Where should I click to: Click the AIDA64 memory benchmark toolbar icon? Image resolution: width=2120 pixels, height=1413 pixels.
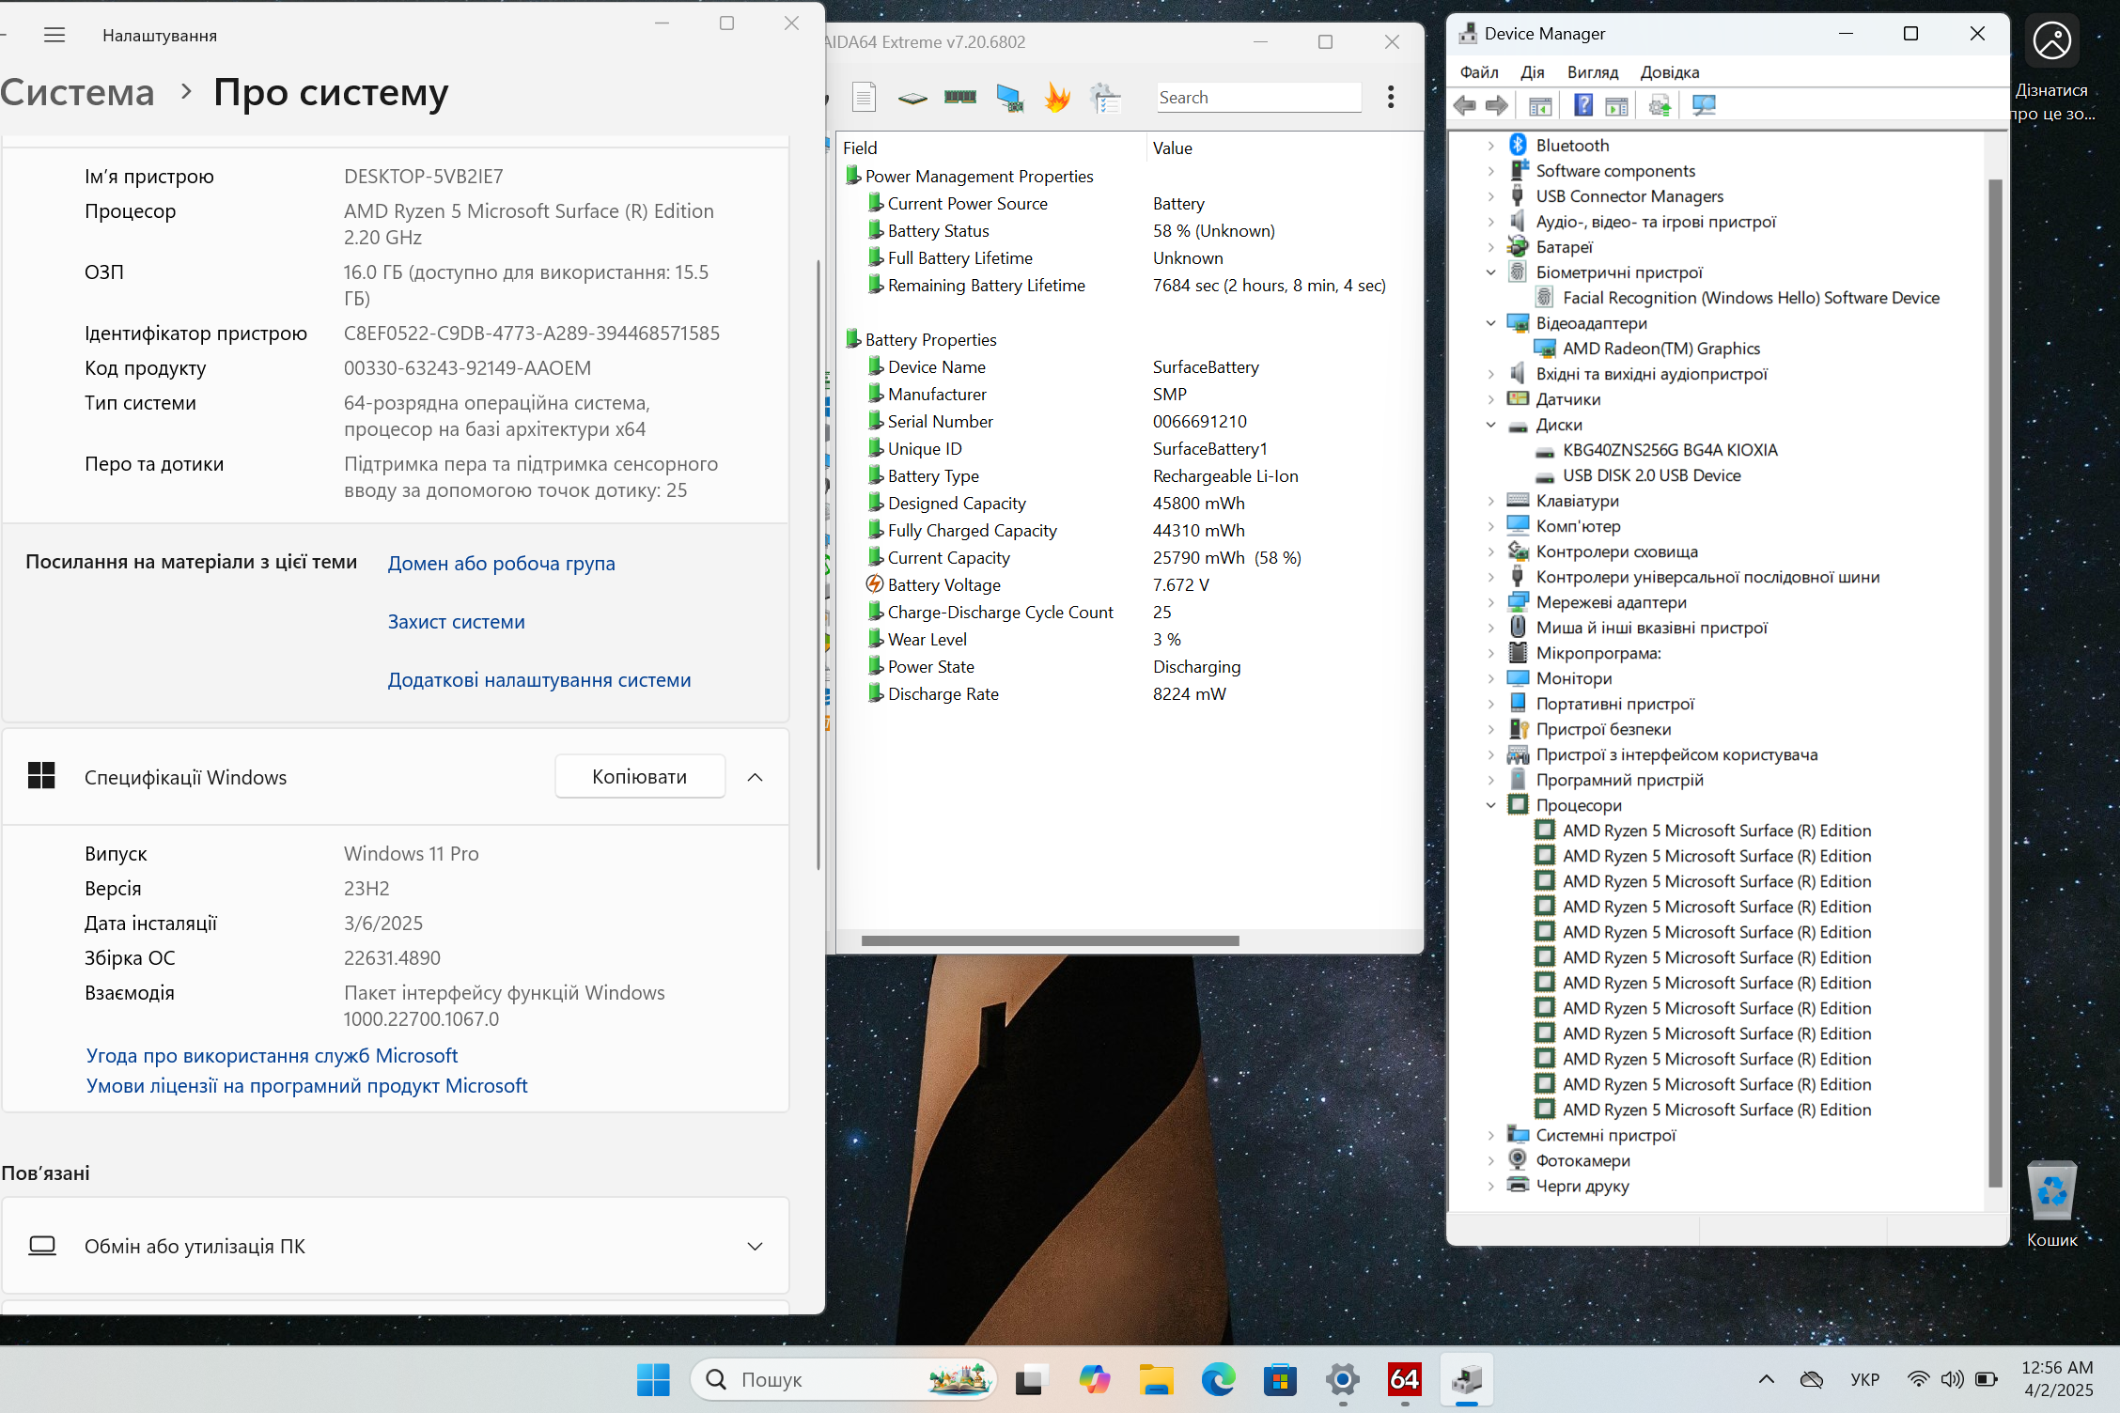pos(959,97)
